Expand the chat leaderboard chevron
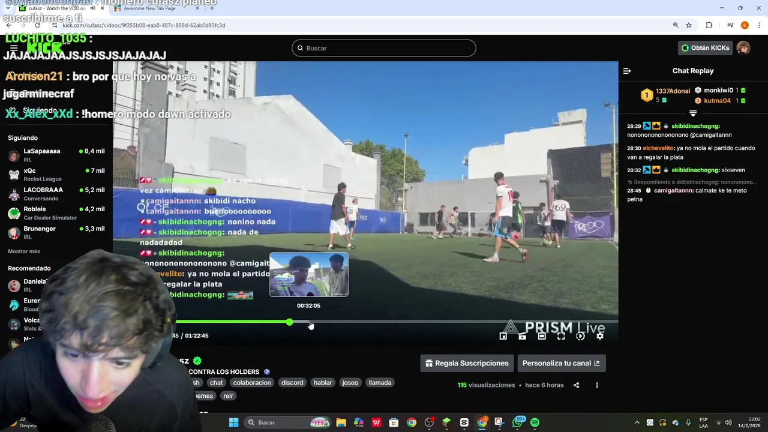The image size is (768, 432). pos(693,113)
